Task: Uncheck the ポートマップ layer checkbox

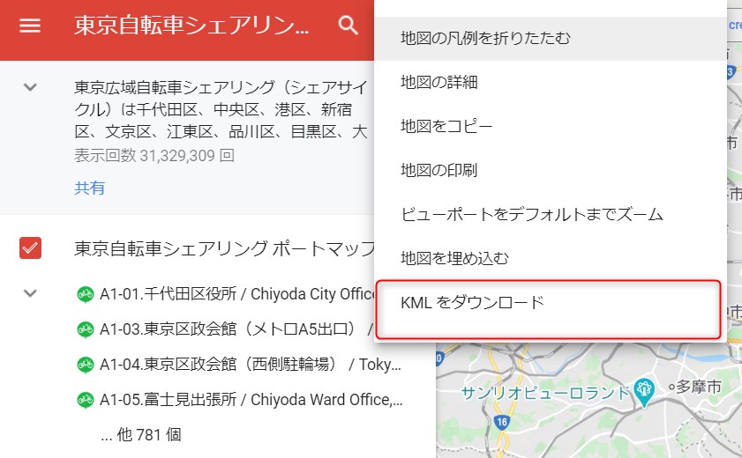Action: pos(31,248)
